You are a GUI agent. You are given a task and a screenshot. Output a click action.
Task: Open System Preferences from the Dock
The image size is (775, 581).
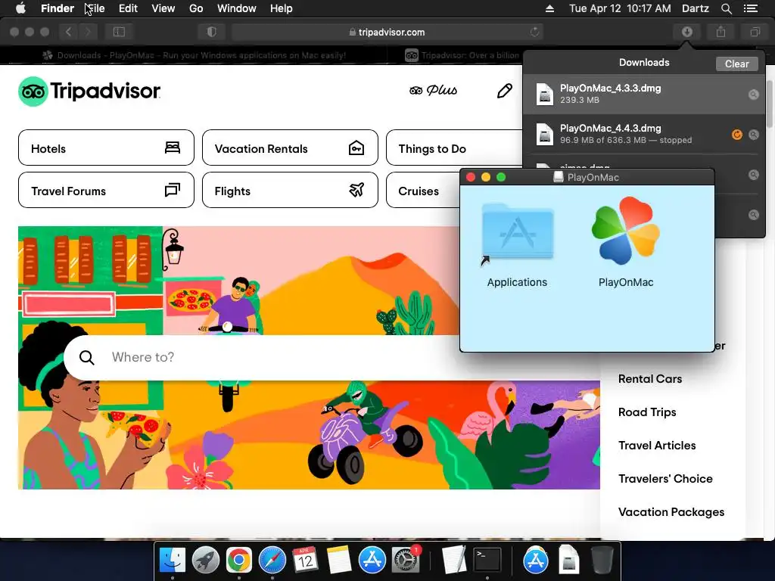point(406,561)
